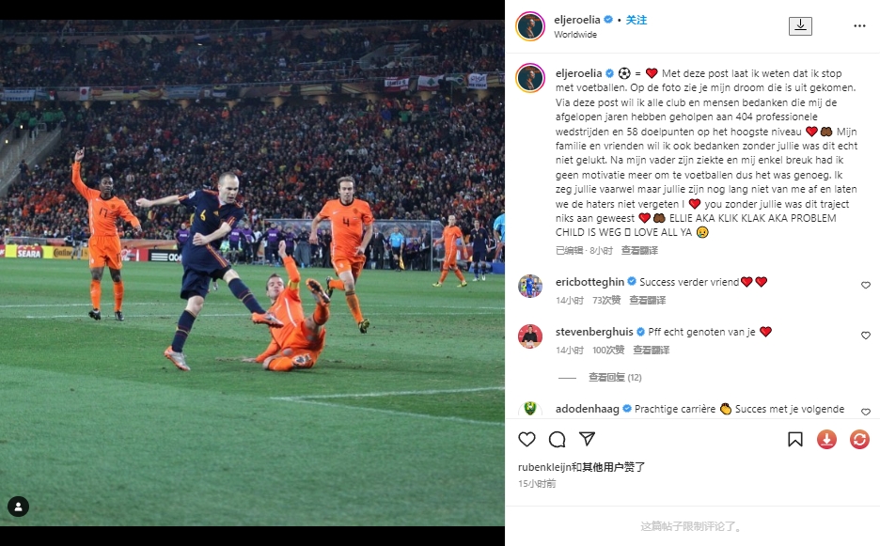Show tagged people icon on photo
The width and height of the screenshot is (880, 546).
tap(18, 507)
